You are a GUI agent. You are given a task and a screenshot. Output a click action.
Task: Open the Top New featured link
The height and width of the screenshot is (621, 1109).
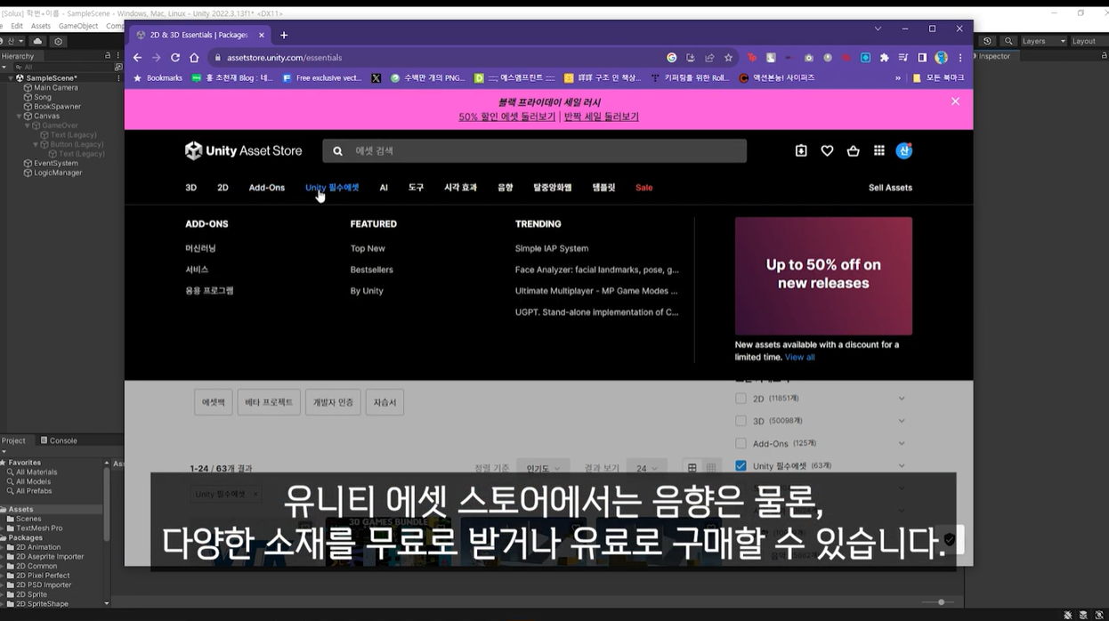pos(368,248)
